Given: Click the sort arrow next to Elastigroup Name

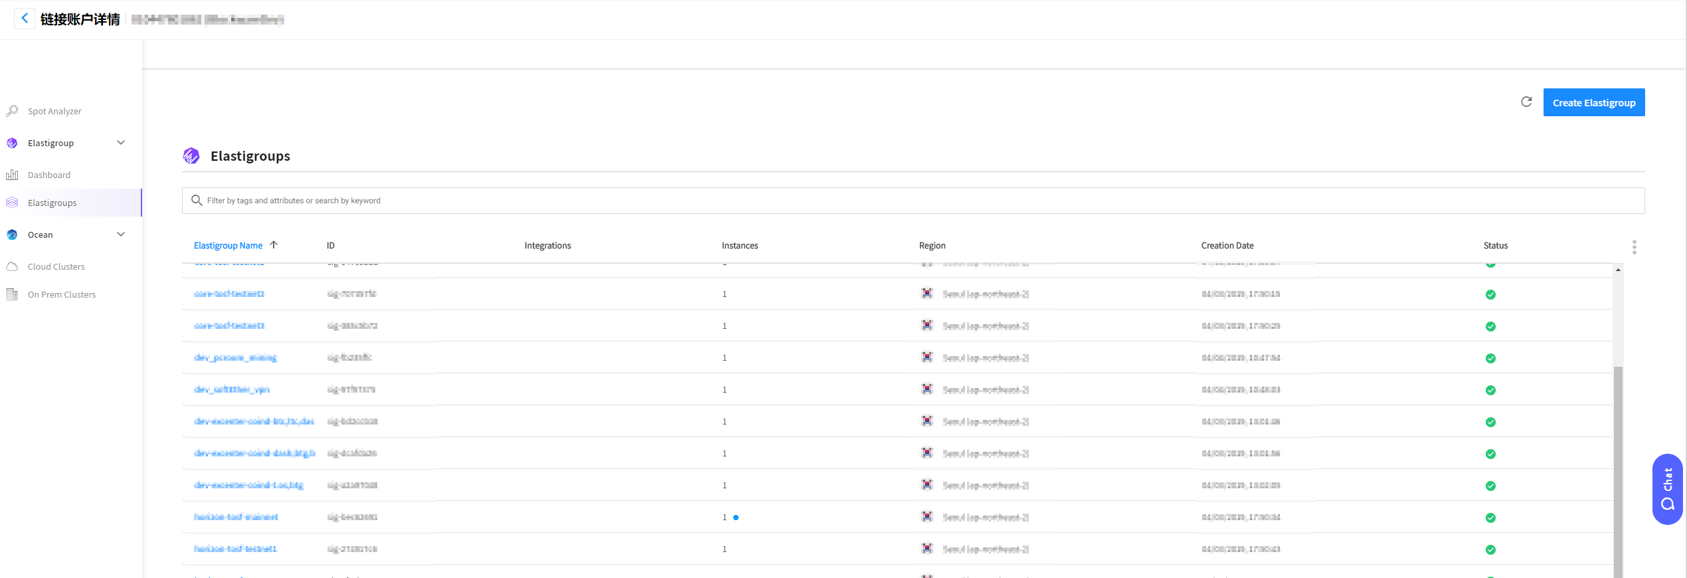Looking at the screenshot, I should pyautogui.click(x=274, y=245).
